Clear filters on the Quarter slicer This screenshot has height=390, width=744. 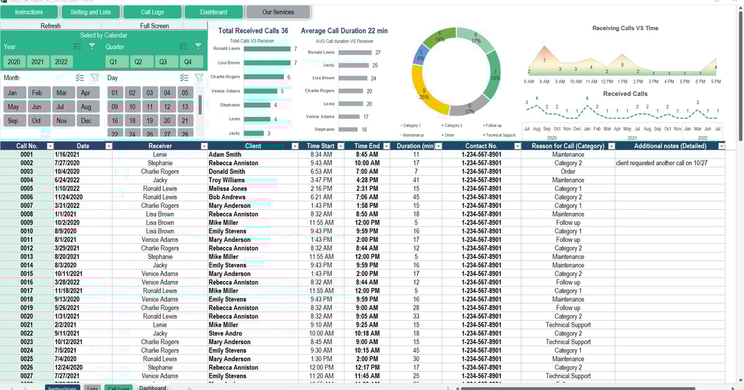point(198,46)
